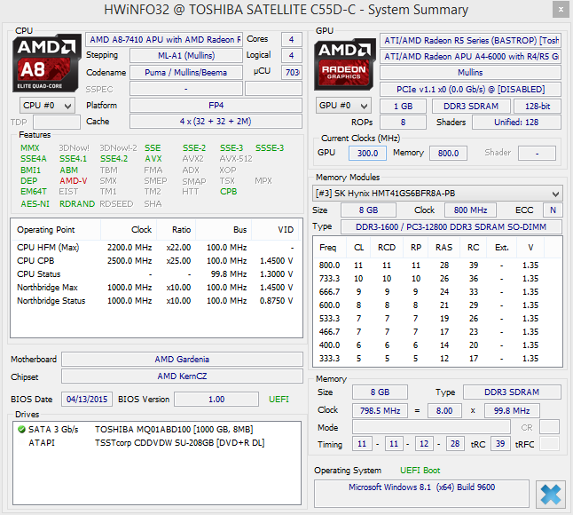Click the Cache field 4 x (32 + 32 + 2M)

(216, 122)
